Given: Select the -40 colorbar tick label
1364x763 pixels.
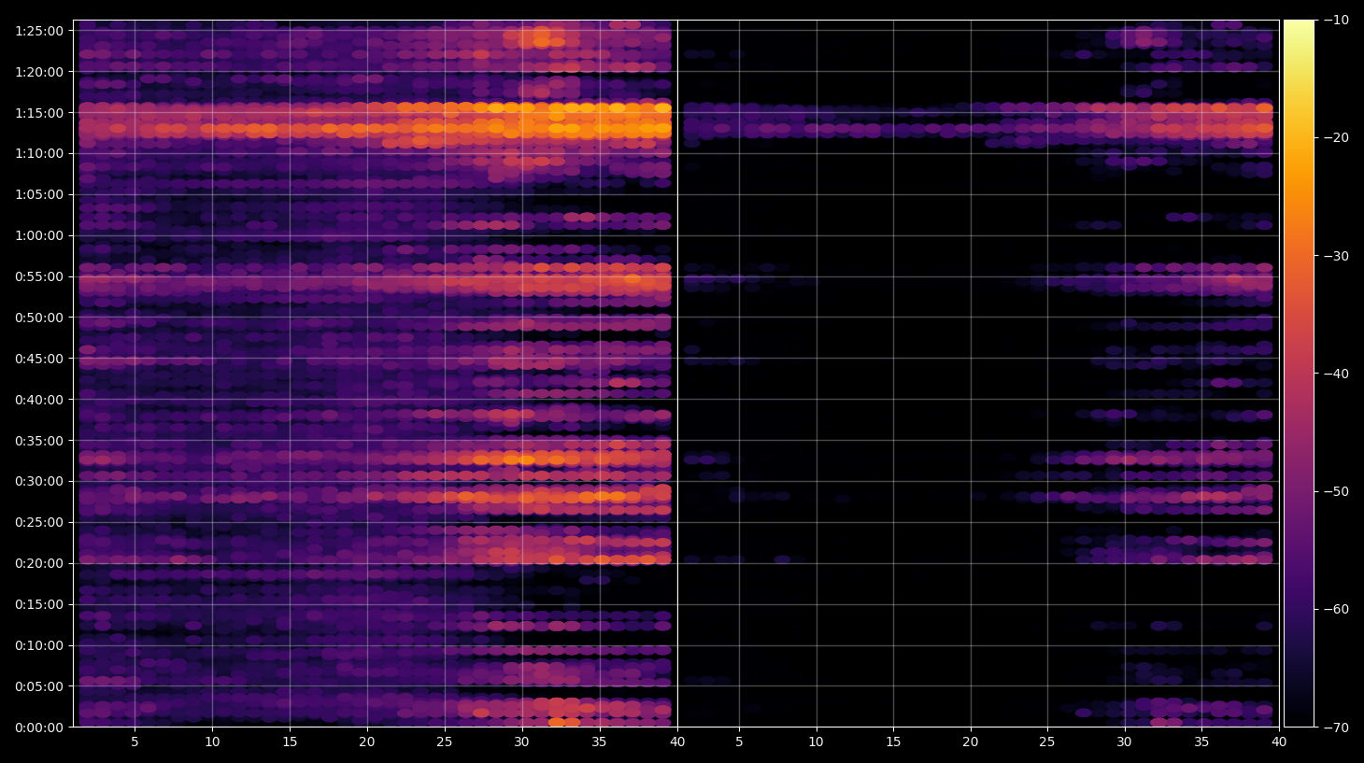Looking at the screenshot, I should coord(1336,374).
